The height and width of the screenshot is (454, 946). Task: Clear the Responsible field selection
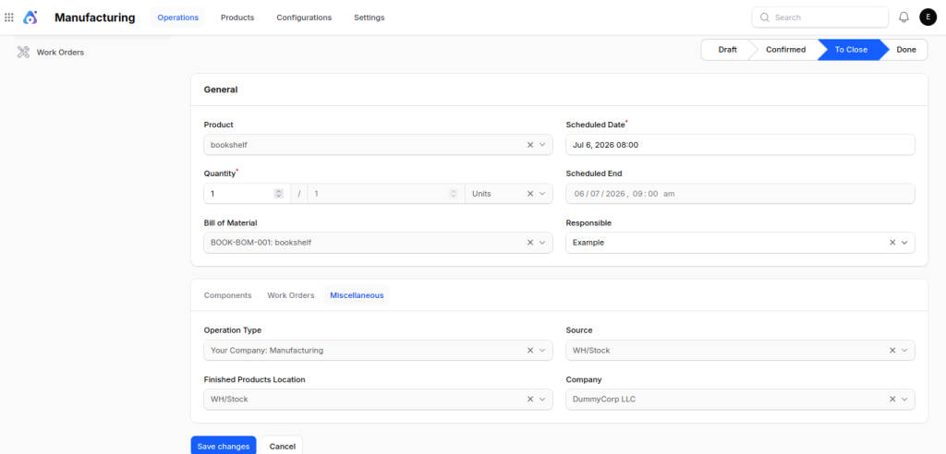point(892,243)
